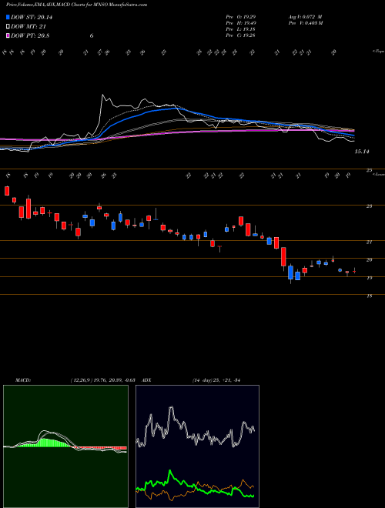Screen dimensions: 385x508
Task: Click the 'Pre V: 0.403 M' value
Action: point(306,23)
